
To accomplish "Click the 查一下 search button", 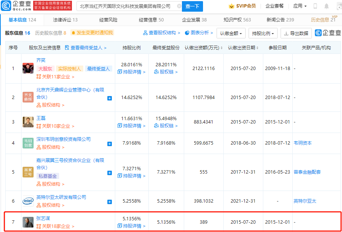I will 192,6.
